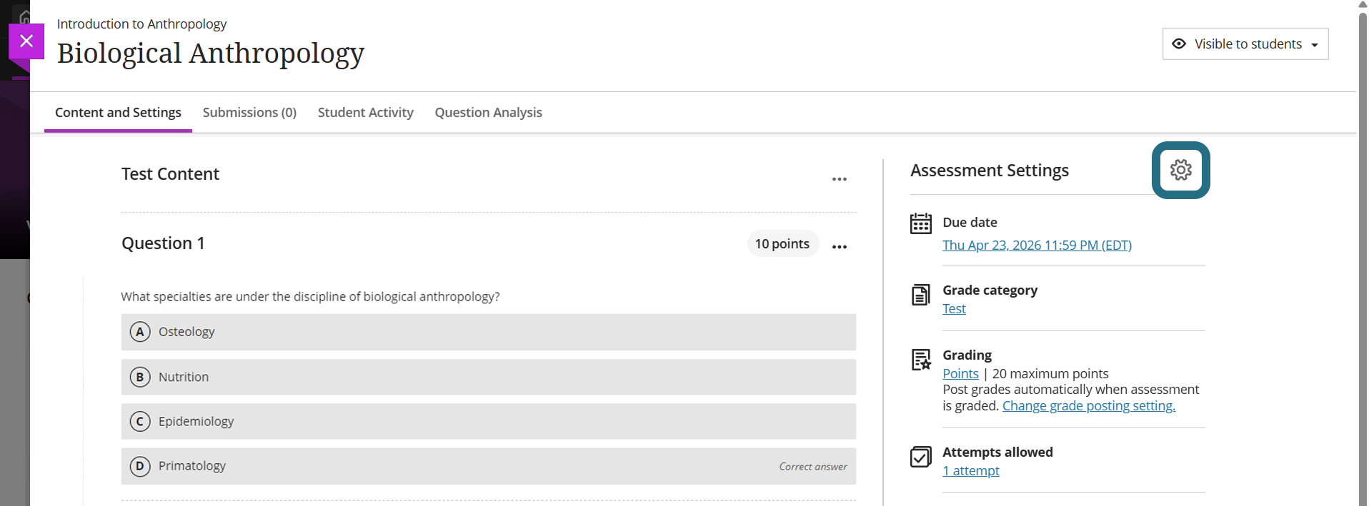
Task: Click the Thu Apr 23, 2026 due date link
Action: pos(1037,246)
